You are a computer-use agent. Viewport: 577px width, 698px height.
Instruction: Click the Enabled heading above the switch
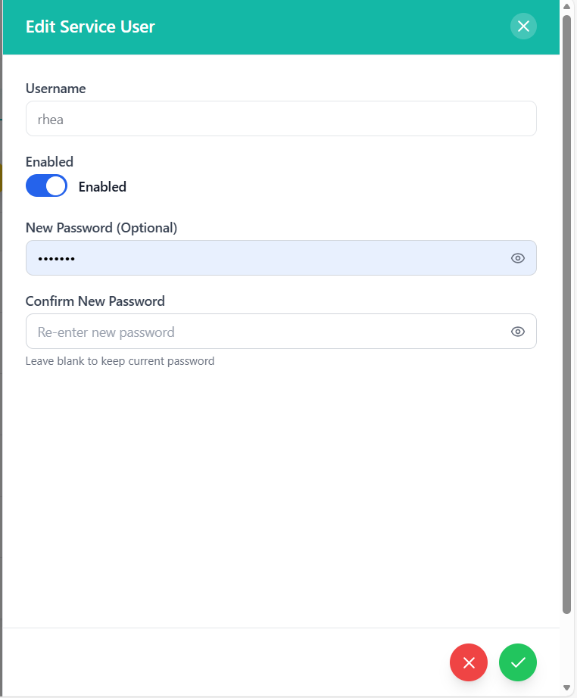[x=49, y=162]
